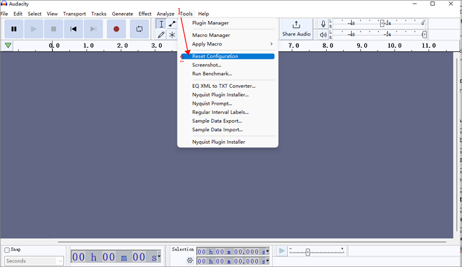Select the Multi-tool asterisk icon
The image size is (462, 267).
tap(172, 35)
